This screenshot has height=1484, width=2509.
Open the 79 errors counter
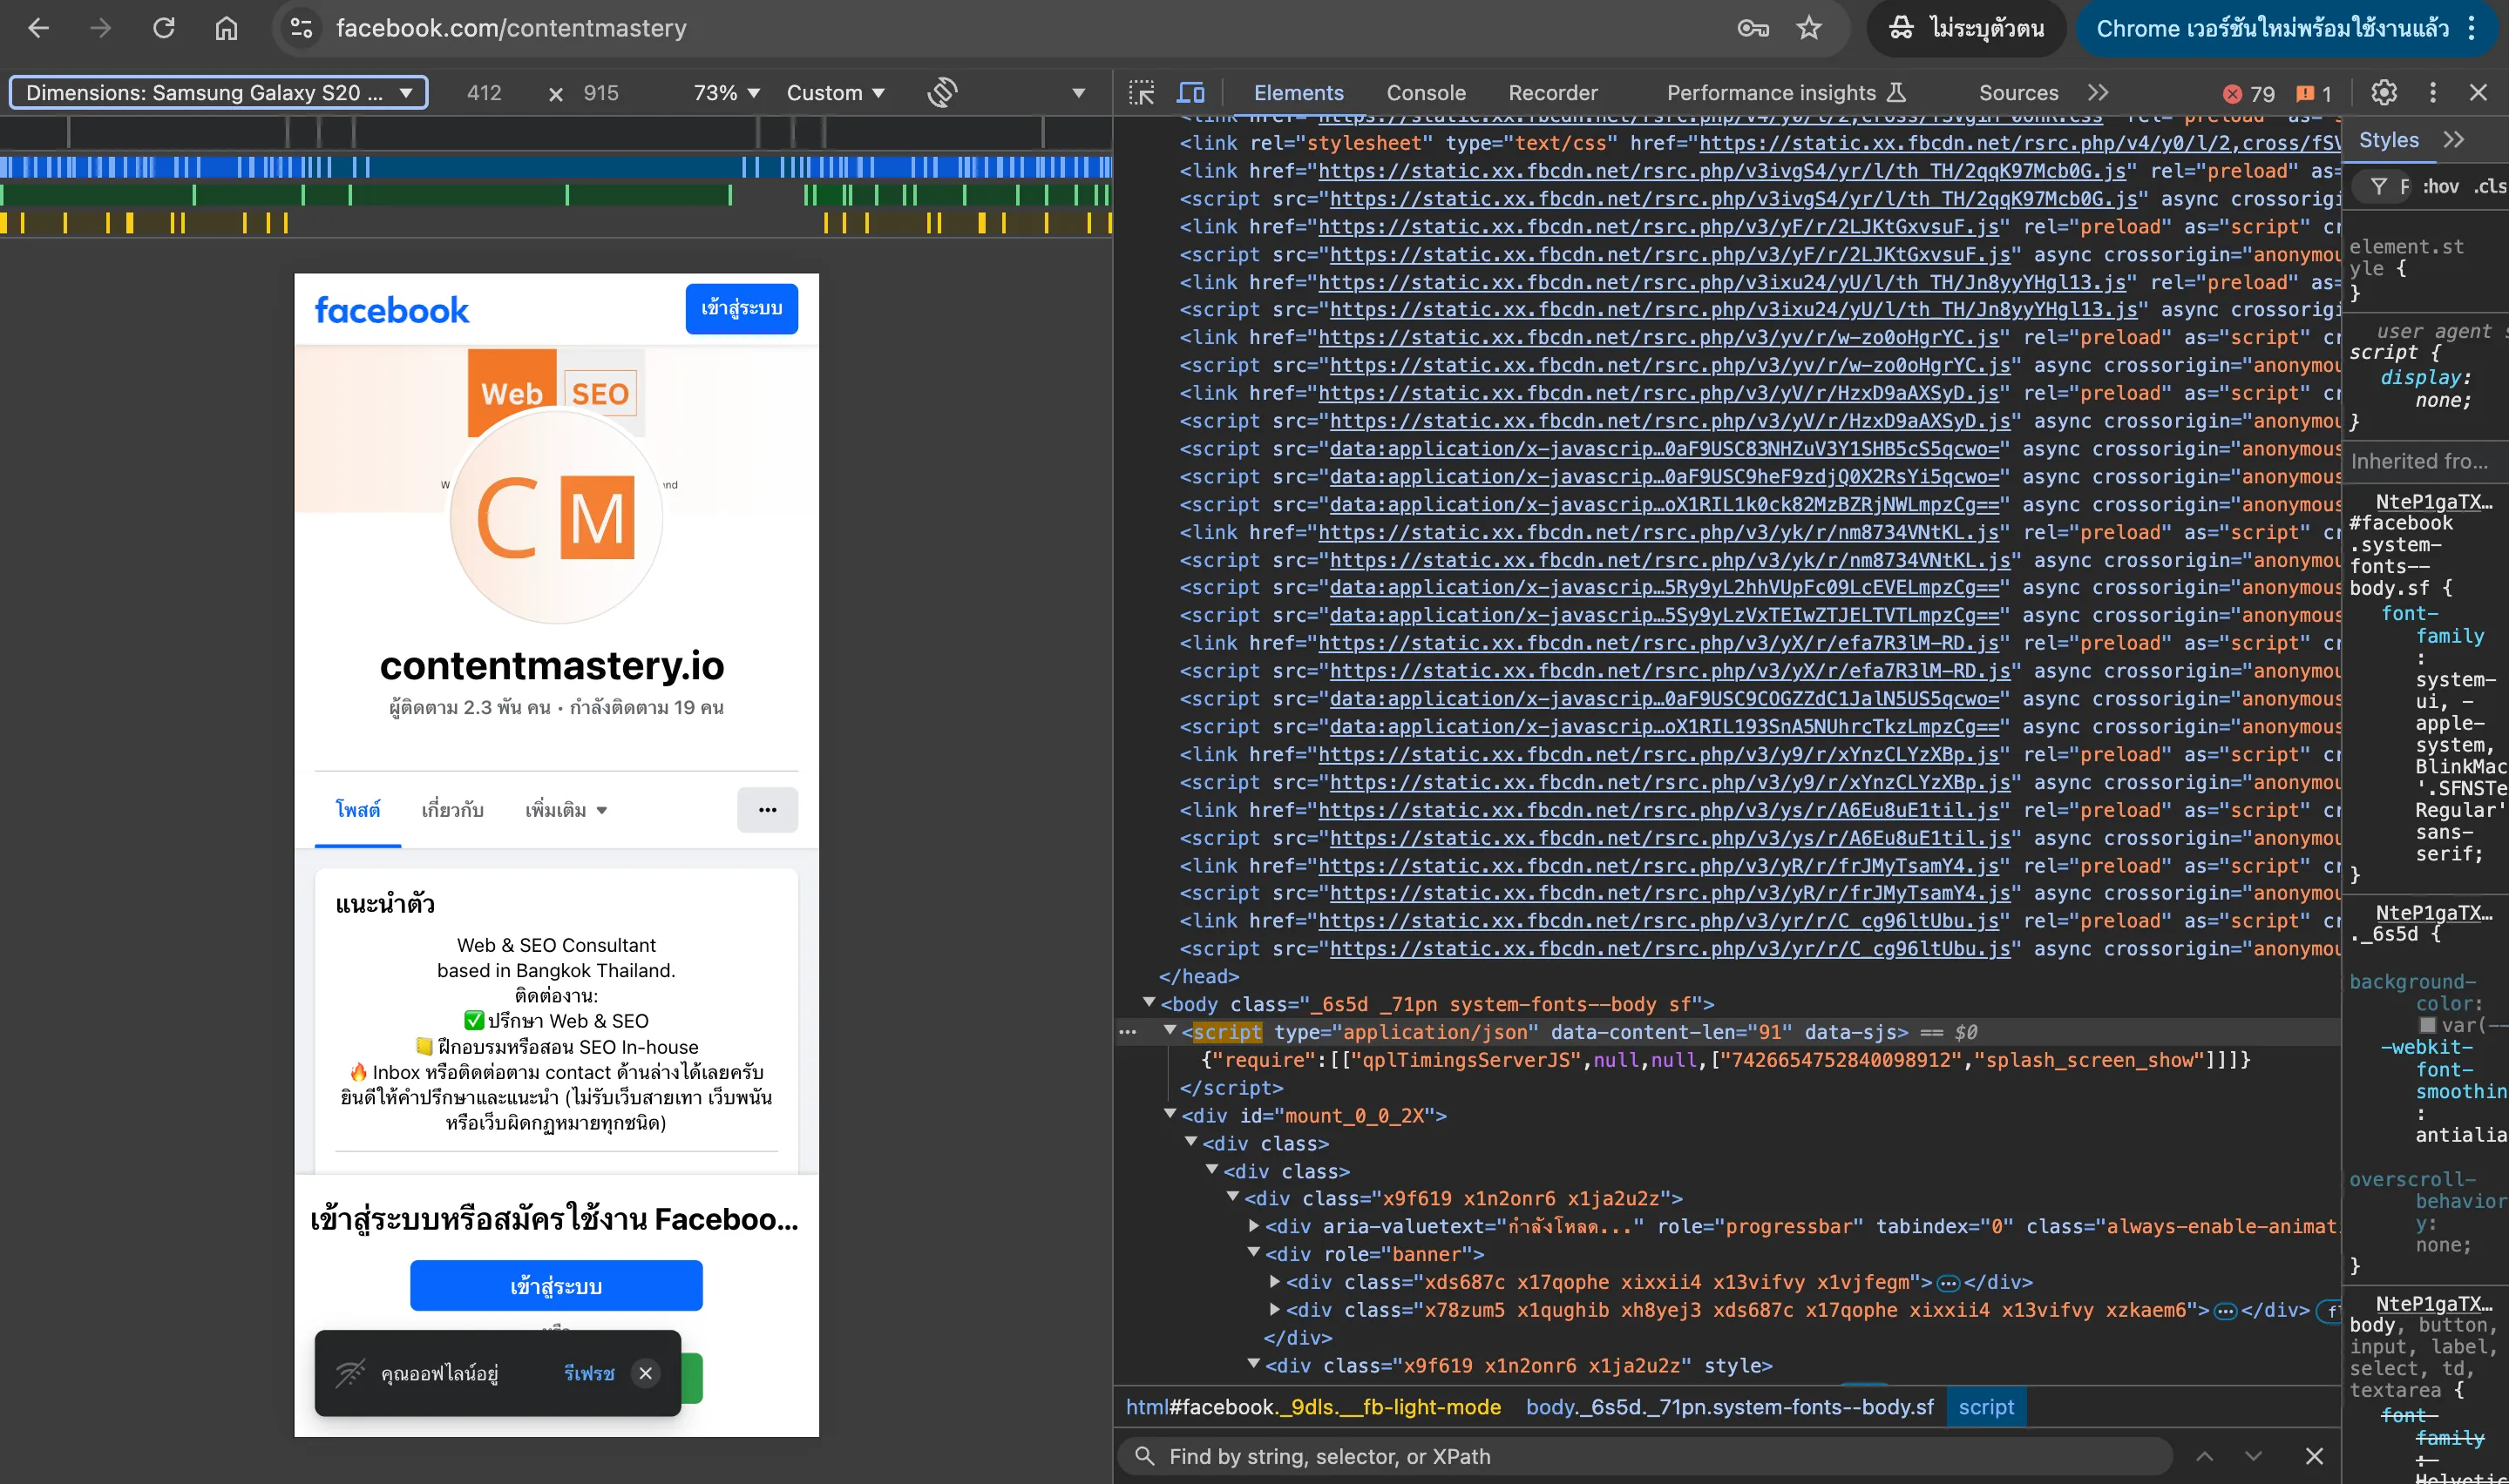pos(2249,93)
